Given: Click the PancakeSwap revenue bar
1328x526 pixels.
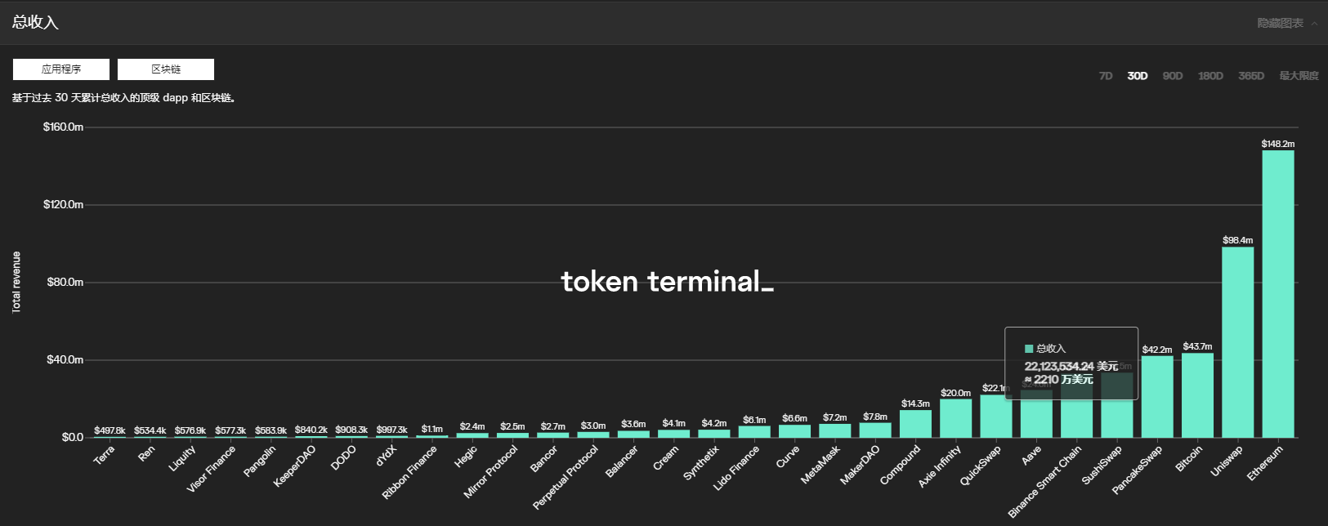Looking at the screenshot, I should pyautogui.click(x=1157, y=397).
